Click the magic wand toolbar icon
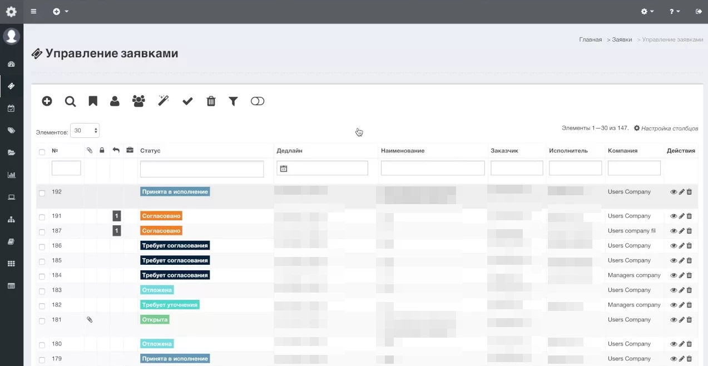This screenshot has width=708, height=366. (163, 101)
